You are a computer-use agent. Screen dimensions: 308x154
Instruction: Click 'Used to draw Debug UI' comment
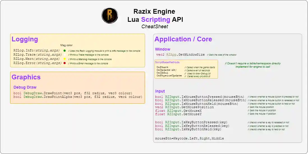click(x=197, y=74)
